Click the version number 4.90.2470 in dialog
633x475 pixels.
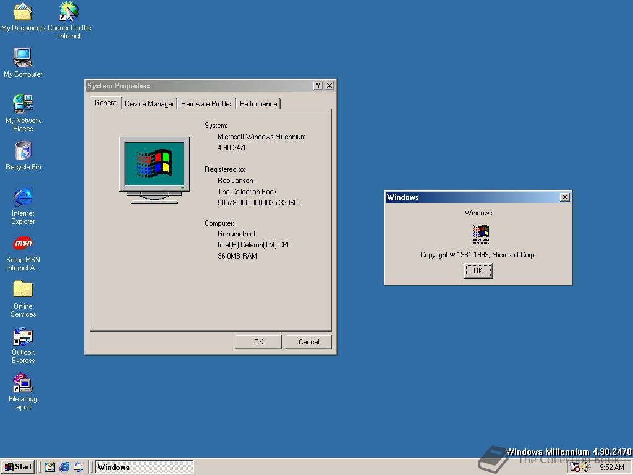pos(232,148)
